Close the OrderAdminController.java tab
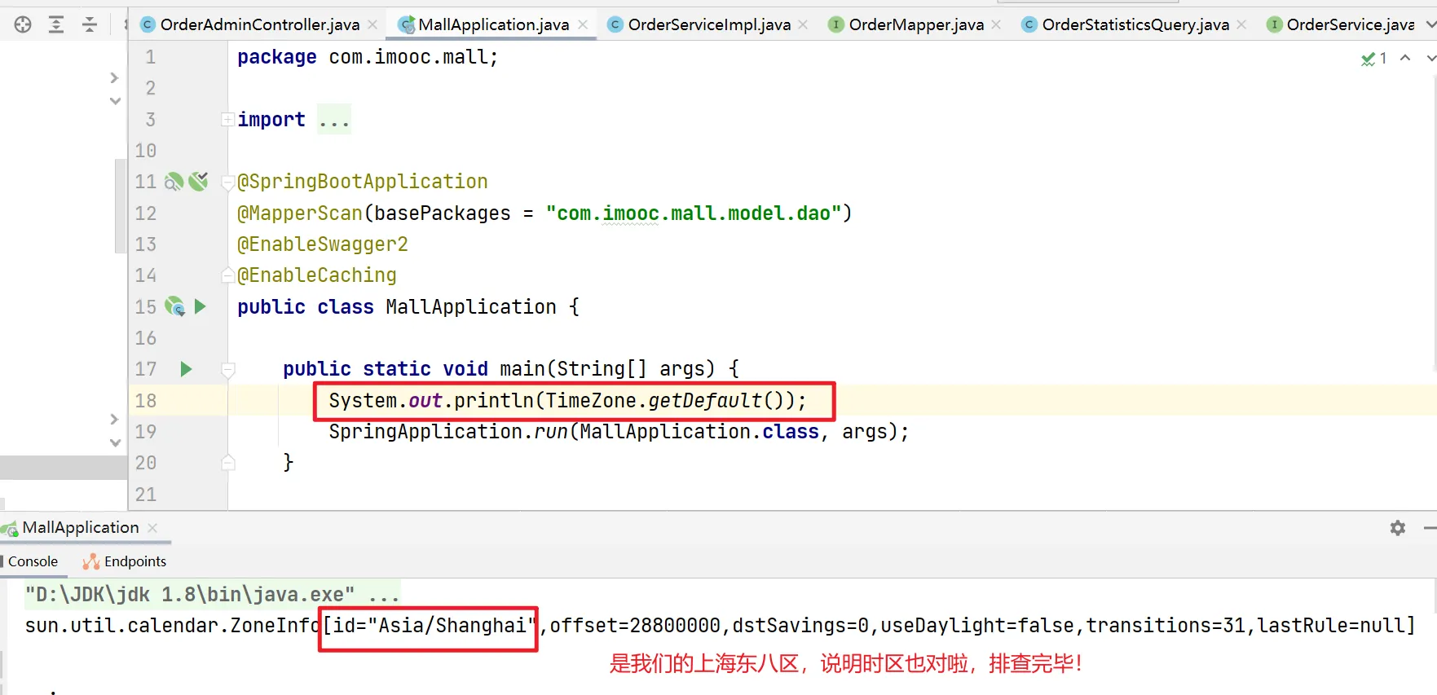1437x695 pixels. (x=372, y=24)
